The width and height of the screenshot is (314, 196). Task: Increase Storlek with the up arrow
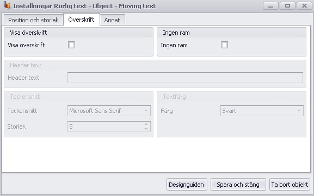[146, 124]
